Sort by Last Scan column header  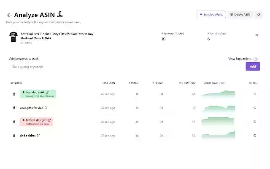tap(108, 83)
